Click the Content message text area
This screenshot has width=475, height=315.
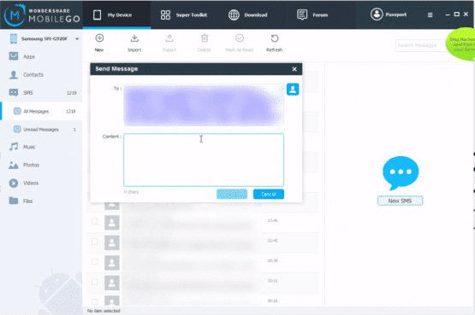coord(204,160)
